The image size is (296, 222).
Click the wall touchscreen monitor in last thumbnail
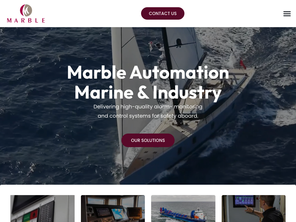click(244, 201)
